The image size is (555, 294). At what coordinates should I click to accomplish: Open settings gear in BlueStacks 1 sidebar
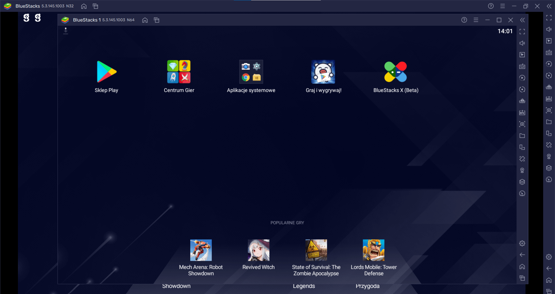[x=522, y=243]
